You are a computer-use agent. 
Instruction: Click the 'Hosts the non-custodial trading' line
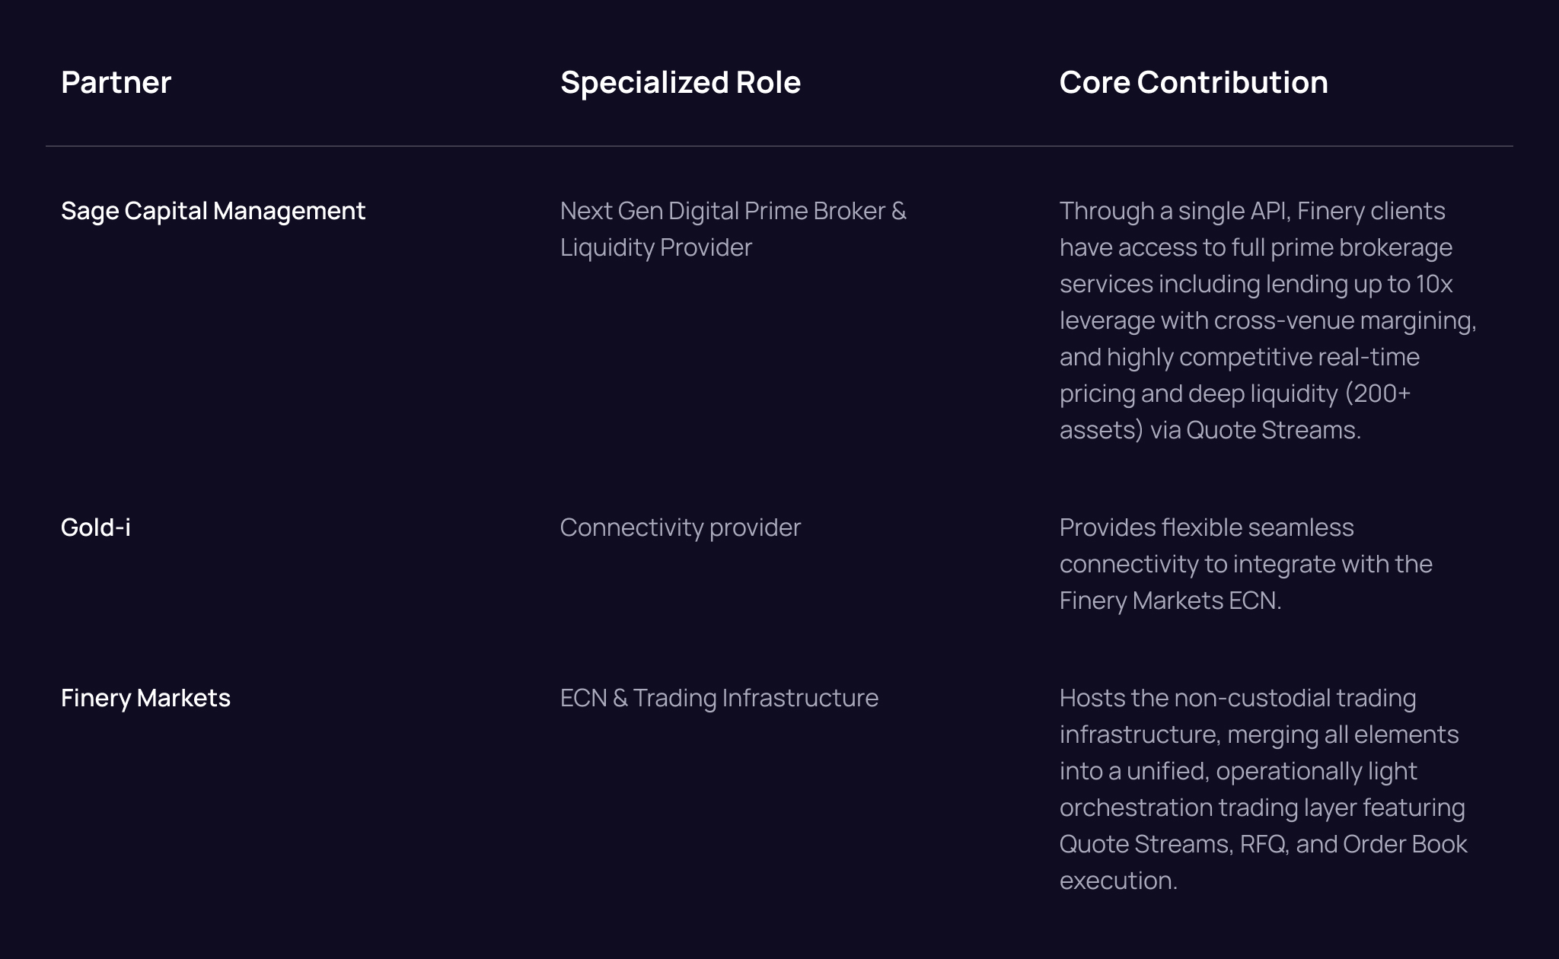point(1237,698)
